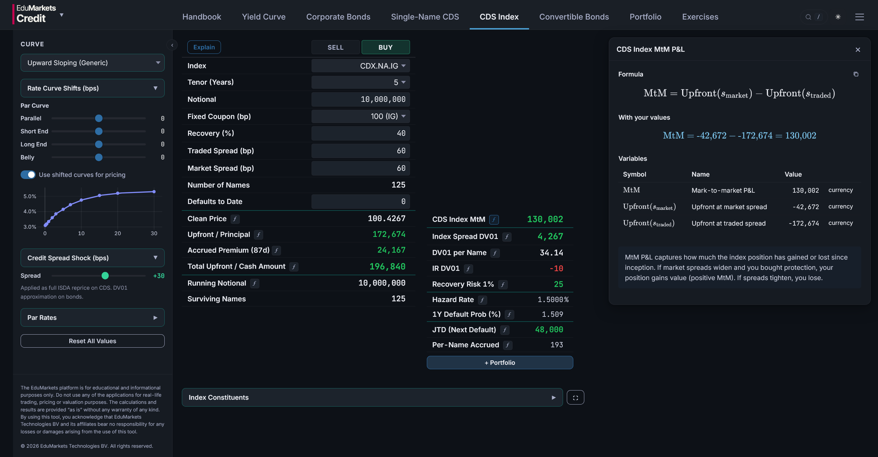Open formula for Index Spread DV01

tap(507, 237)
